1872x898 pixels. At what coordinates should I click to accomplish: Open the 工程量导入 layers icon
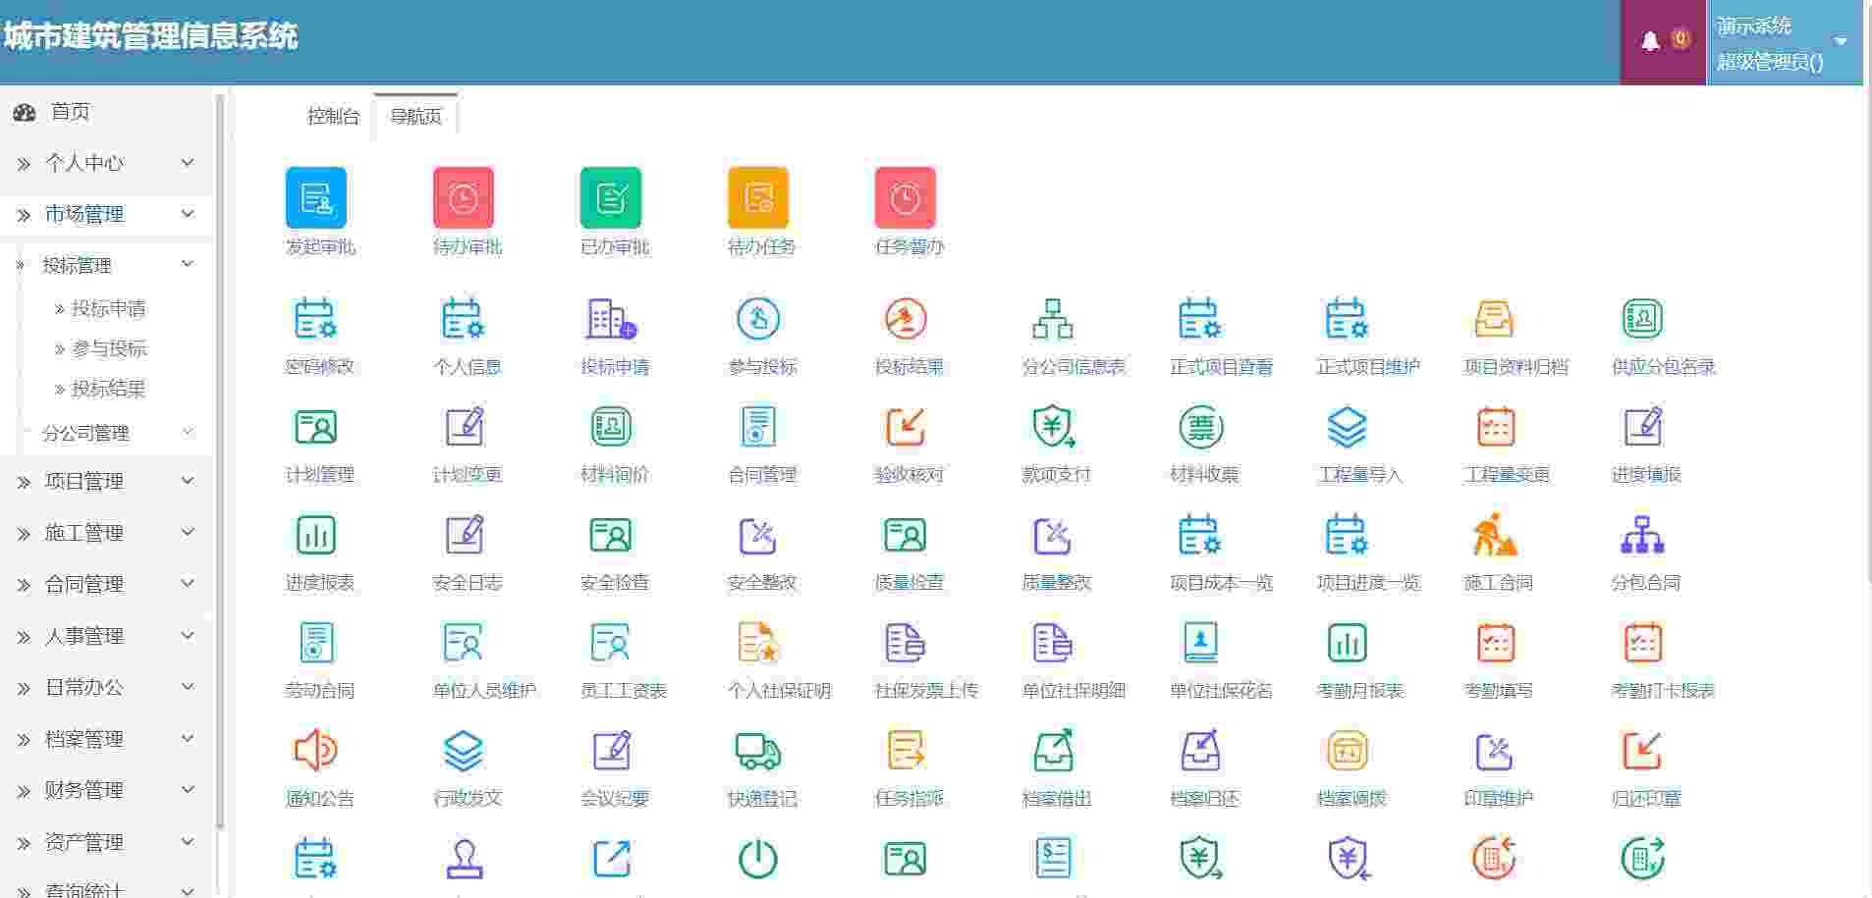1347,427
